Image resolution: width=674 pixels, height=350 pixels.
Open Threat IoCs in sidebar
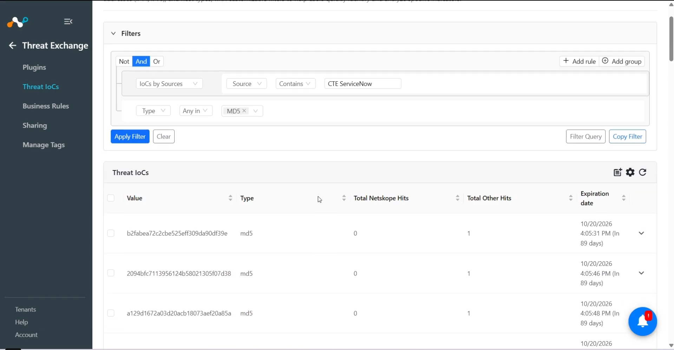click(41, 87)
